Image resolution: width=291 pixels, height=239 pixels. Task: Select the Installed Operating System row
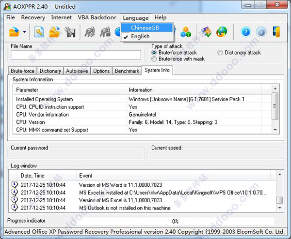pos(142,99)
